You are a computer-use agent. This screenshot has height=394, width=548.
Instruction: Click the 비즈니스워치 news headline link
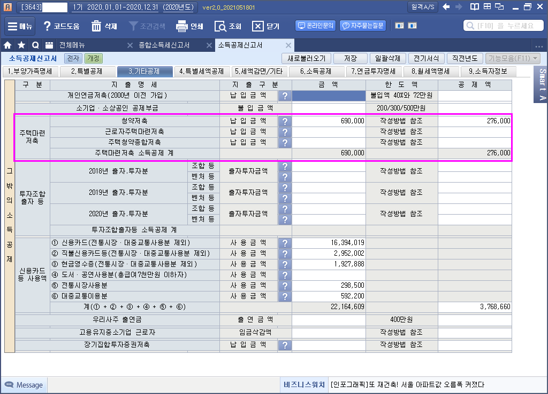coord(407,384)
